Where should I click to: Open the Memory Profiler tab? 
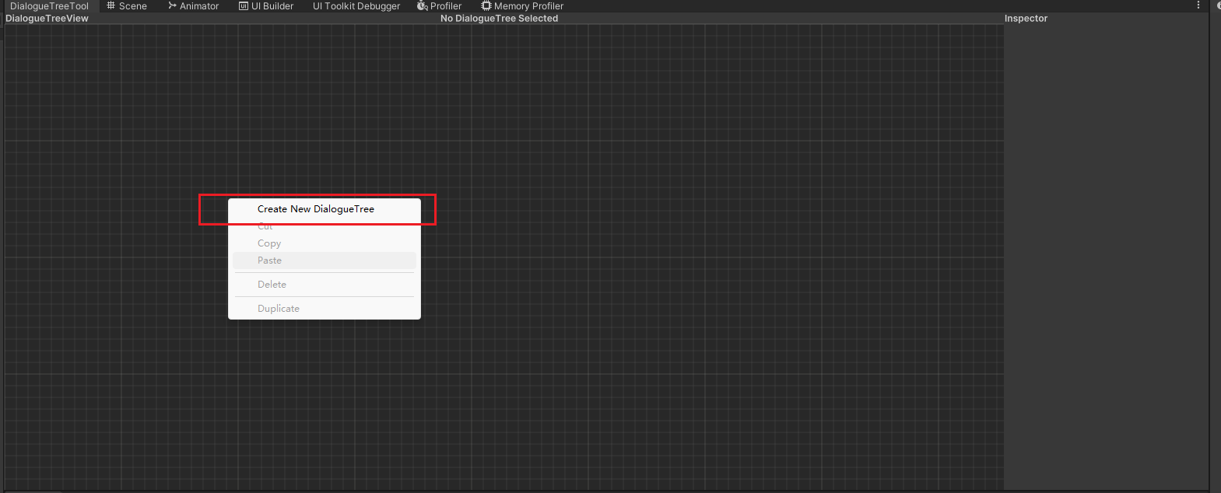pos(522,6)
